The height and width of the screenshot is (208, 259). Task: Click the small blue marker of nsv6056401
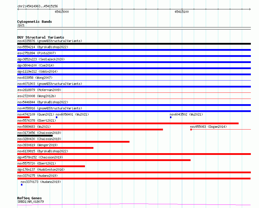click(x=57, y=117)
